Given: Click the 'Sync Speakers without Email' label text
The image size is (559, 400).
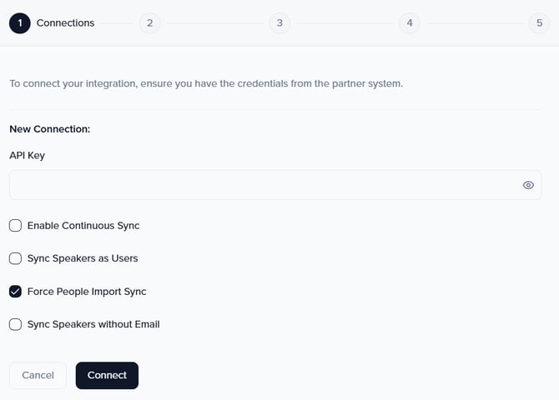Looking at the screenshot, I should 93,324.
